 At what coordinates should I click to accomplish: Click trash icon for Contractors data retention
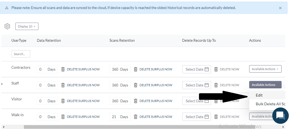[x=63, y=69]
